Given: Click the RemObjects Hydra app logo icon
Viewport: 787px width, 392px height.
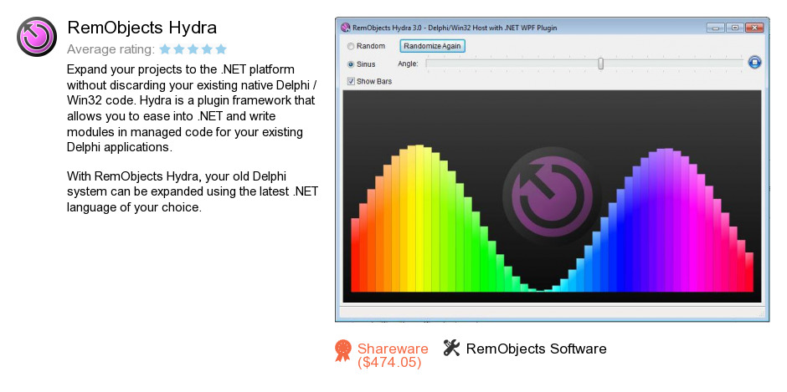Looking at the screenshot, I should [37, 37].
